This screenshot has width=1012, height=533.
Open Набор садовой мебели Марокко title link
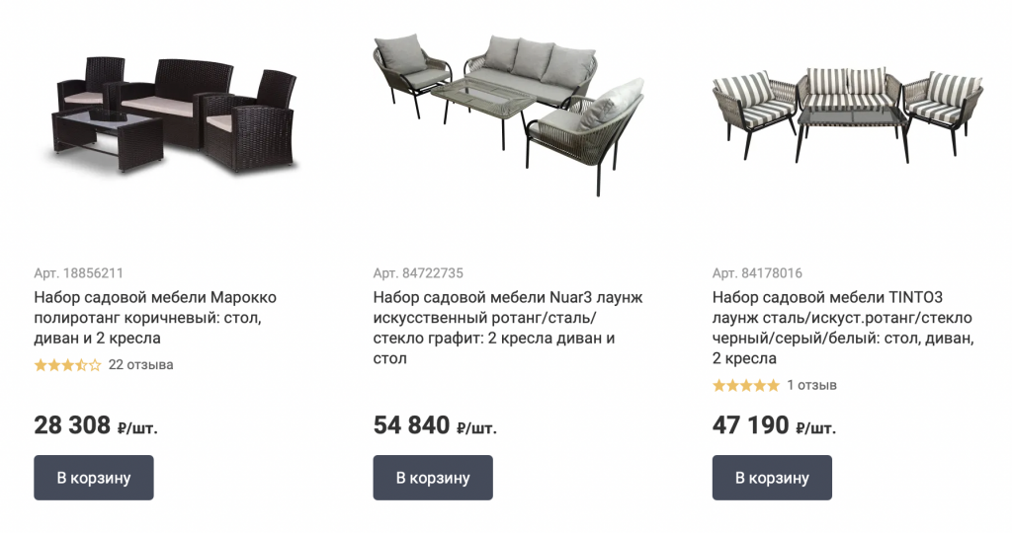155,318
